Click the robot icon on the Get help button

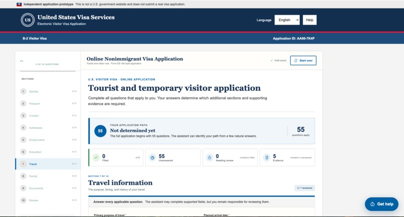point(372,204)
